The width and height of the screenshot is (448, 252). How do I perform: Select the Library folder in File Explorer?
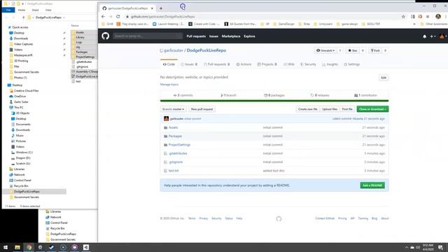pyautogui.click(x=80, y=37)
